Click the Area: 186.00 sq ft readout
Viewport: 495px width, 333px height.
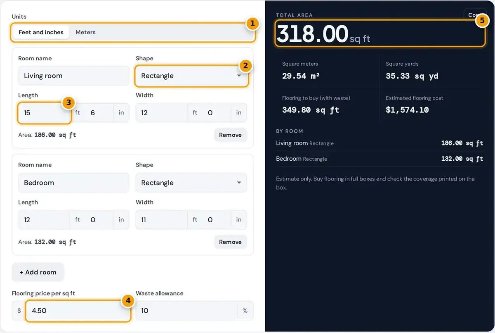(x=47, y=135)
